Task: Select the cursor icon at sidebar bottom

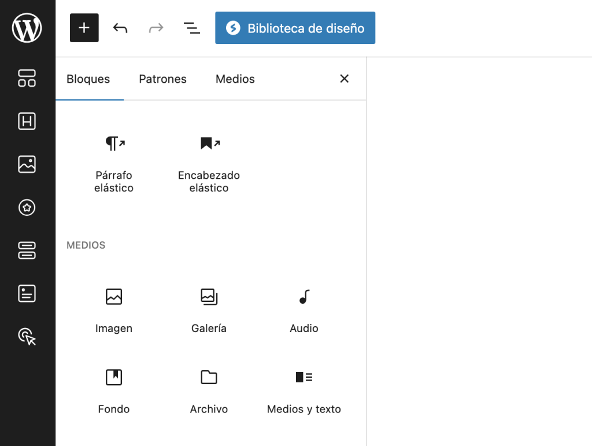Action: coord(27,336)
